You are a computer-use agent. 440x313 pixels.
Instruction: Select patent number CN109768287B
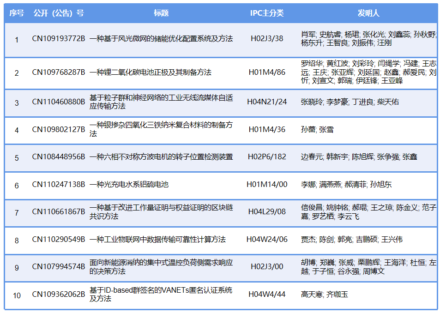tap(58, 72)
